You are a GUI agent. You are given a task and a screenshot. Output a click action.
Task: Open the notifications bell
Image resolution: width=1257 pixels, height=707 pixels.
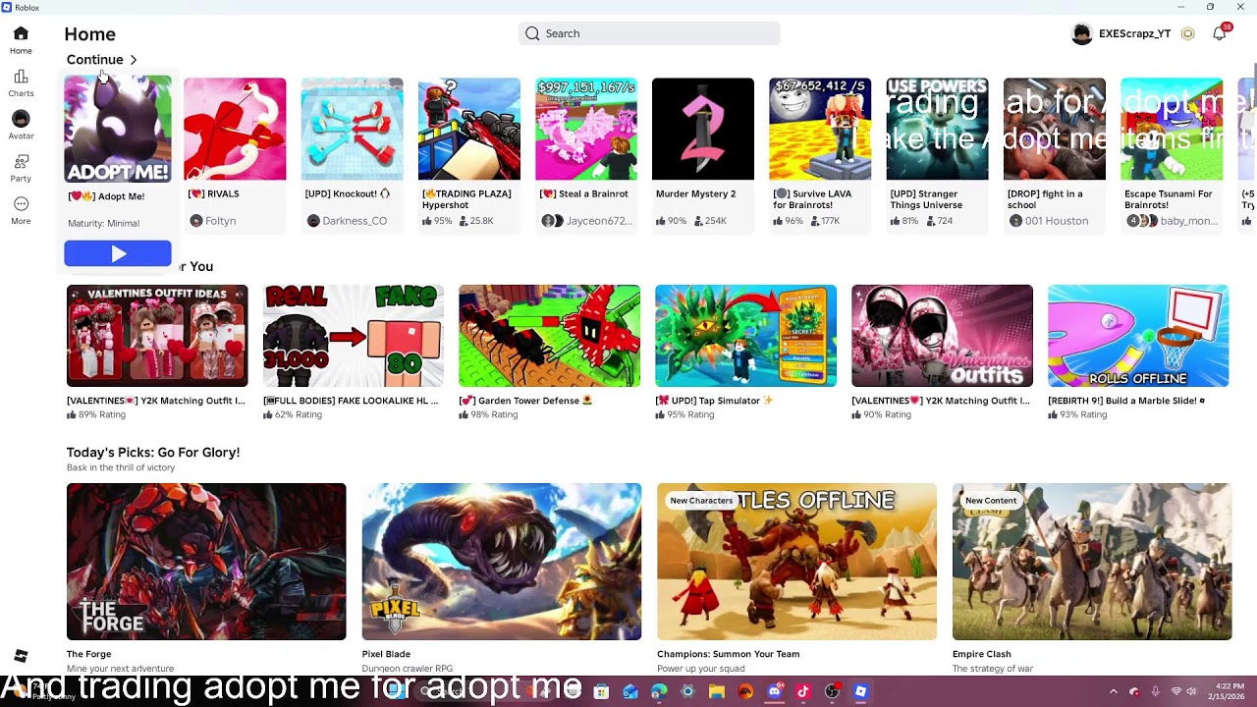click(1219, 33)
